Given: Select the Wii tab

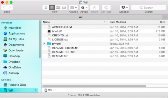Looking at the screenshot, I should 81,17.
